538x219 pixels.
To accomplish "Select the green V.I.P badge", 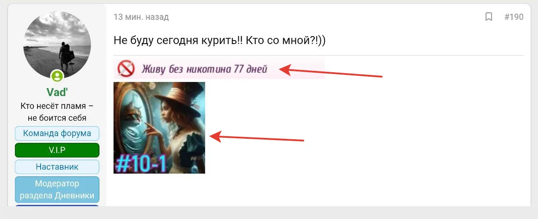I will 57,150.
